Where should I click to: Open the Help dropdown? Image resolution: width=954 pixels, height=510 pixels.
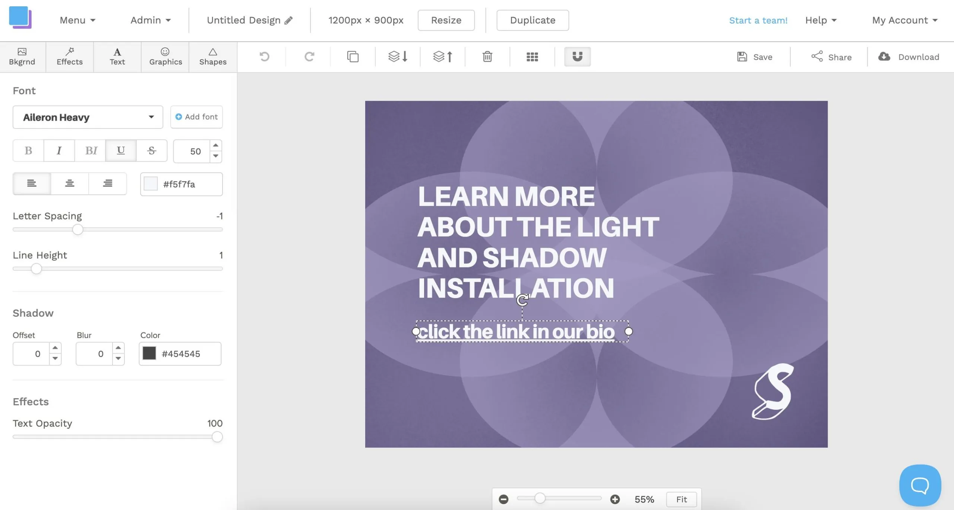[x=821, y=20]
